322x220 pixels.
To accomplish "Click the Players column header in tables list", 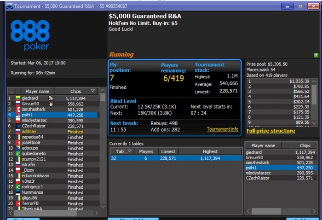I will 146,151.
